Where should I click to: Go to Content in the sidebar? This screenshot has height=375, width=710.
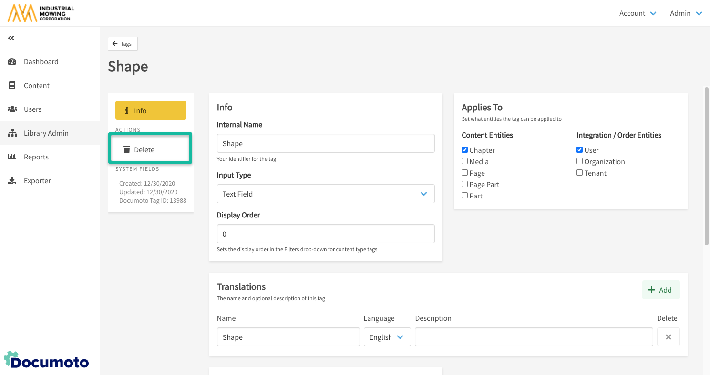(36, 86)
